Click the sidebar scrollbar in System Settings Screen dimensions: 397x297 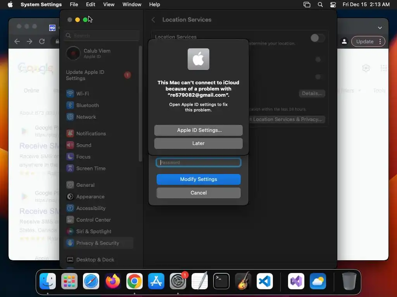click(x=140, y=104)
